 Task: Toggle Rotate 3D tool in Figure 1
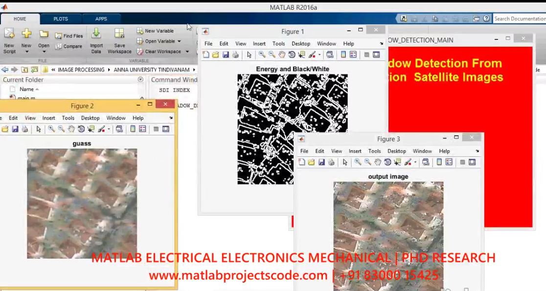pyautogui.click(x=292, y=55)
